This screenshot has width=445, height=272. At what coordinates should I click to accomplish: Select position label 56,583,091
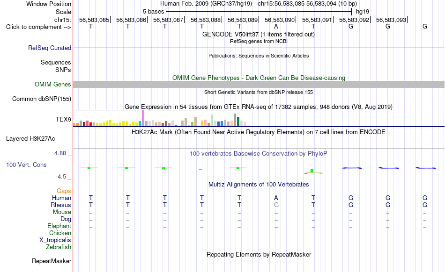(x=317, y=20)
